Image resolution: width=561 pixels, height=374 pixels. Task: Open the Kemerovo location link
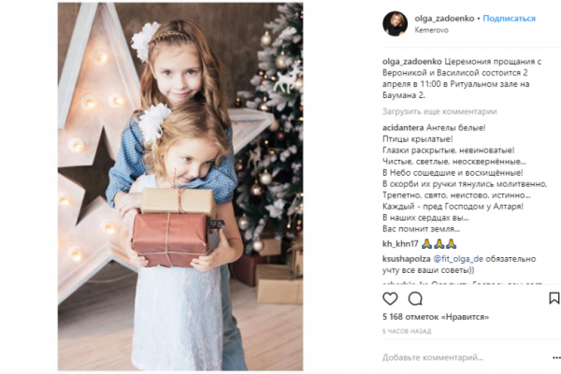point(431,30)
